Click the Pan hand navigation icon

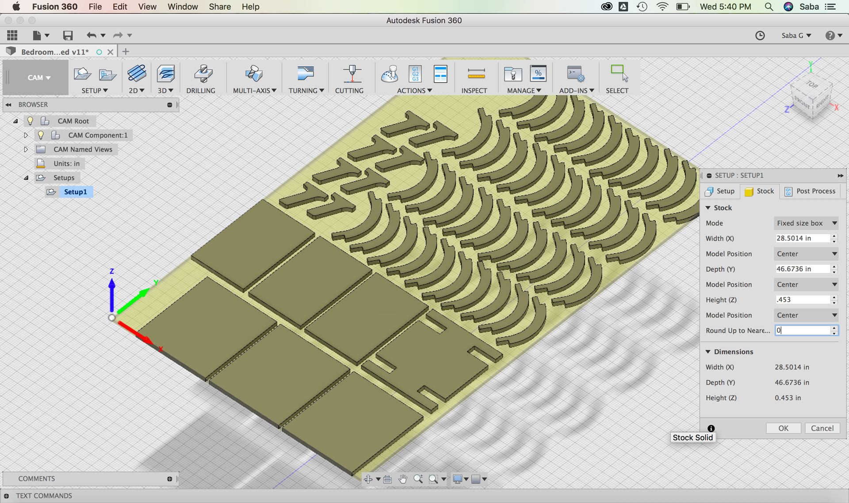[402, 479]
